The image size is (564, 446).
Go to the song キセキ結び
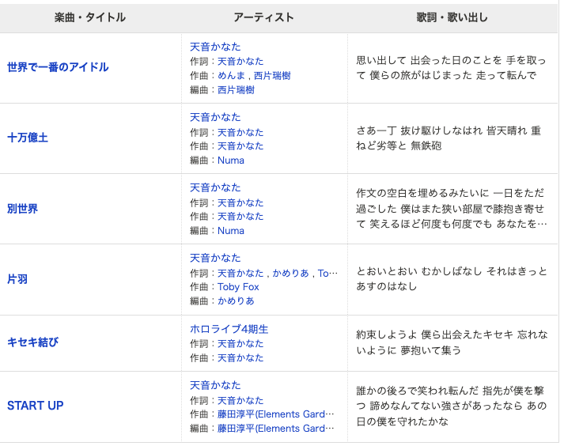[32, 342]
